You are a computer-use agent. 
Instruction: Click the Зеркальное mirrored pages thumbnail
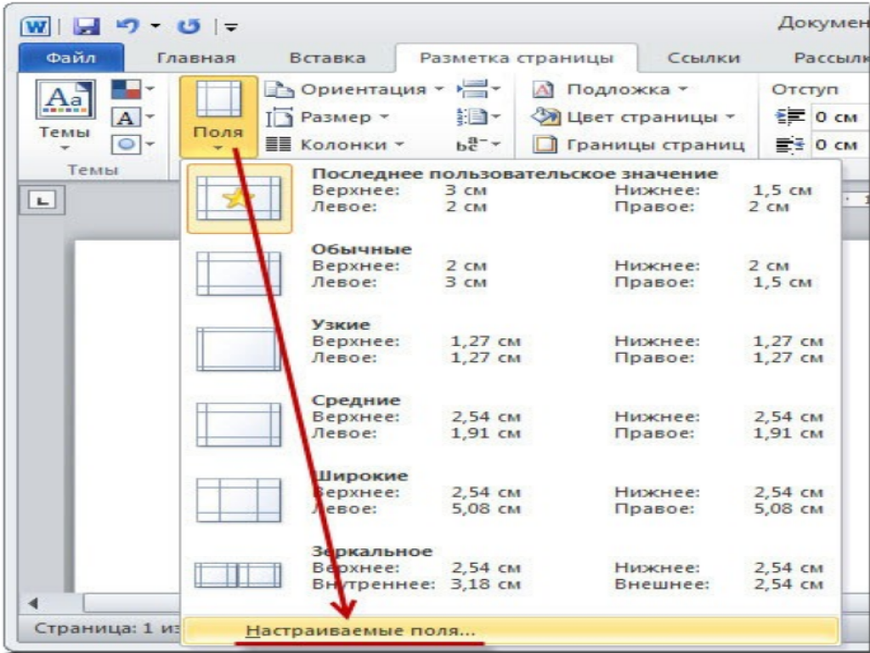(x=238, y=575)
